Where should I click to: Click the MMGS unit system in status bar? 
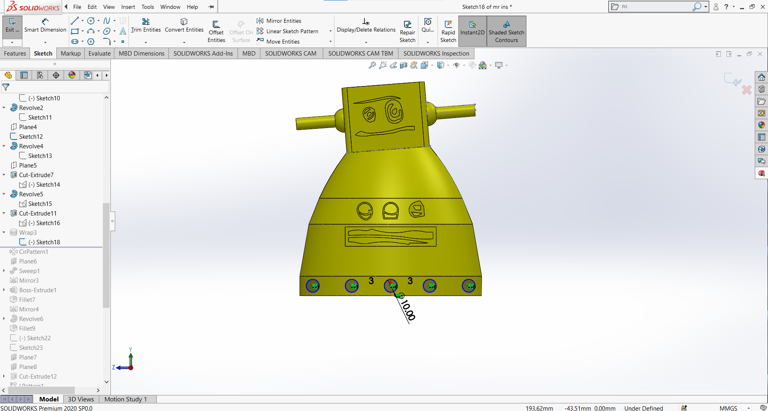coord(728,408)
